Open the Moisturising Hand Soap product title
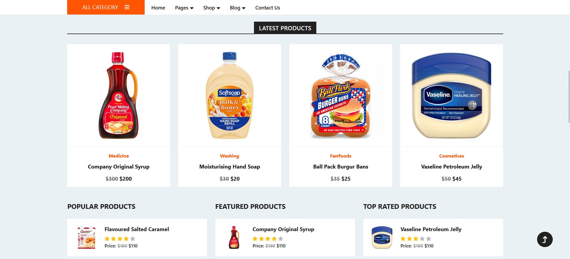This screenshot has height=259, width=570. (x=229, y=167)
